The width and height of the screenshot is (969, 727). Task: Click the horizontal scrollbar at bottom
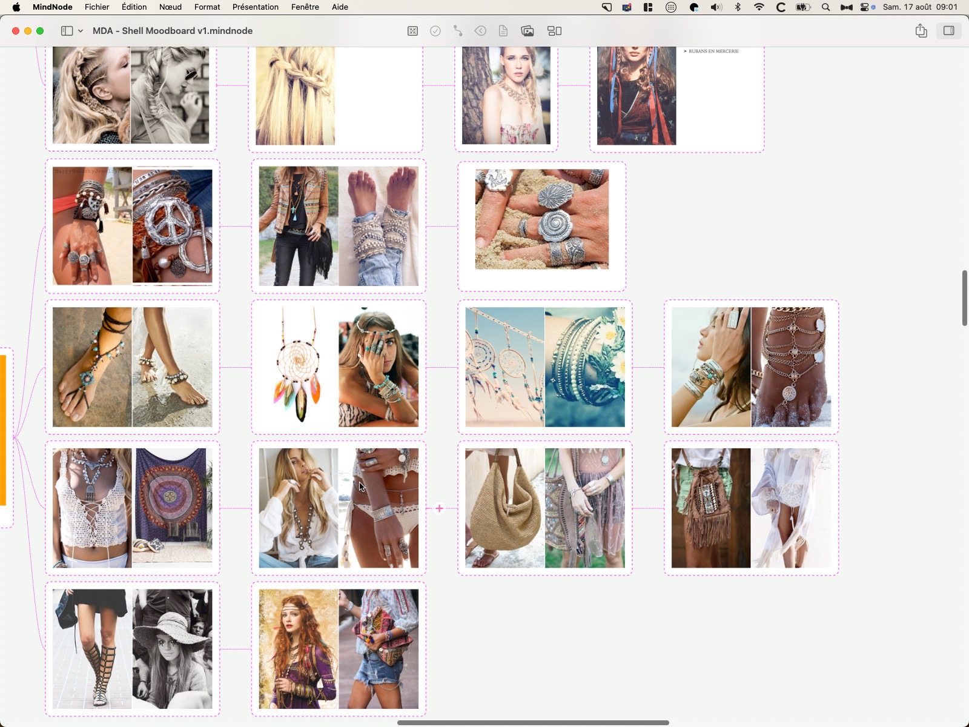[533, 722]
